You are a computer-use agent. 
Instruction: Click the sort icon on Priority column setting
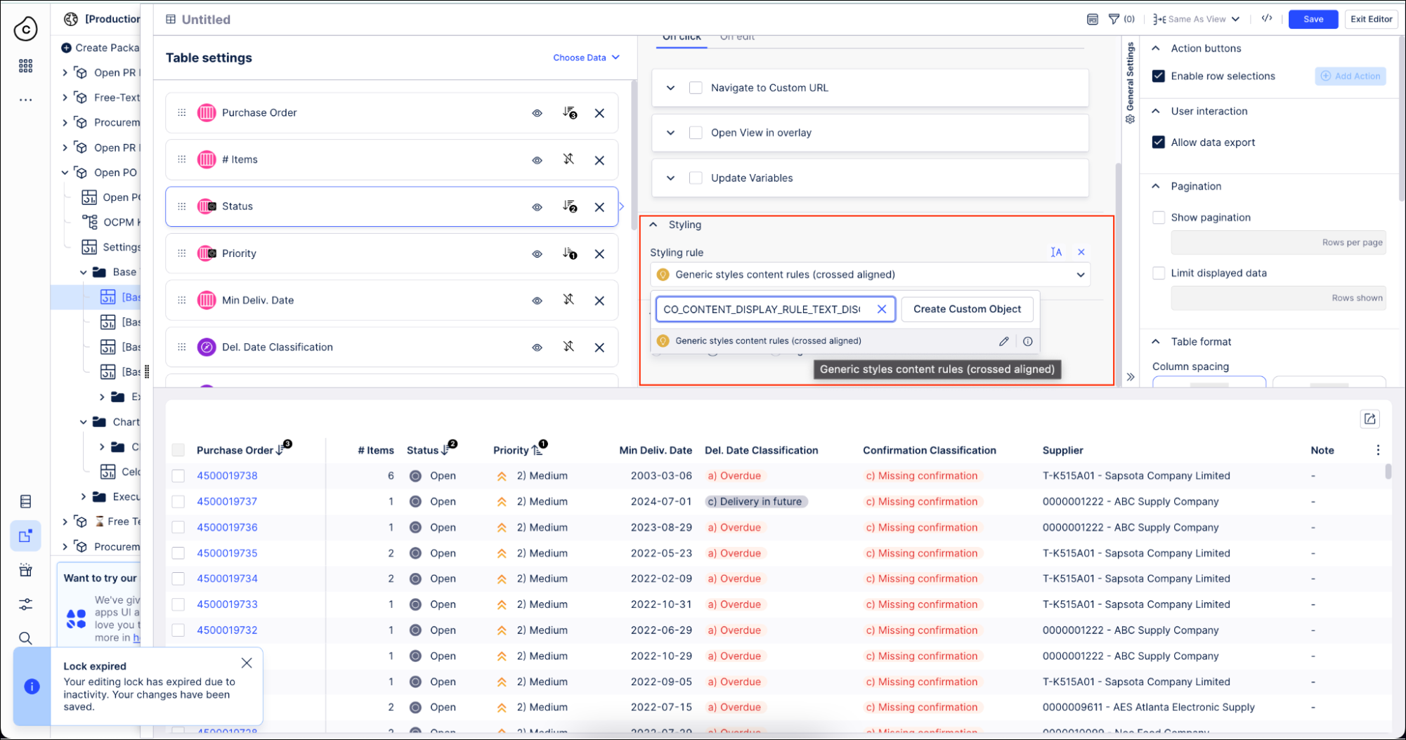[570, 253]
